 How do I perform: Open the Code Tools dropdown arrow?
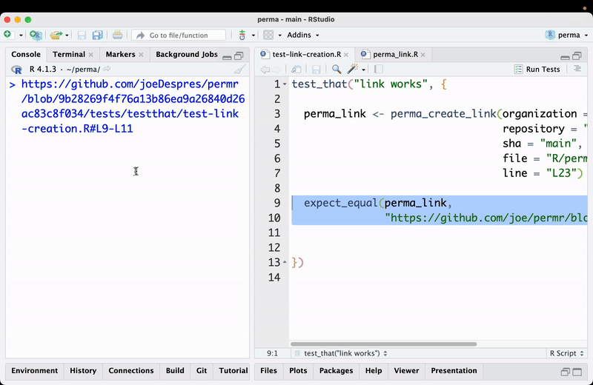[363, 70]
